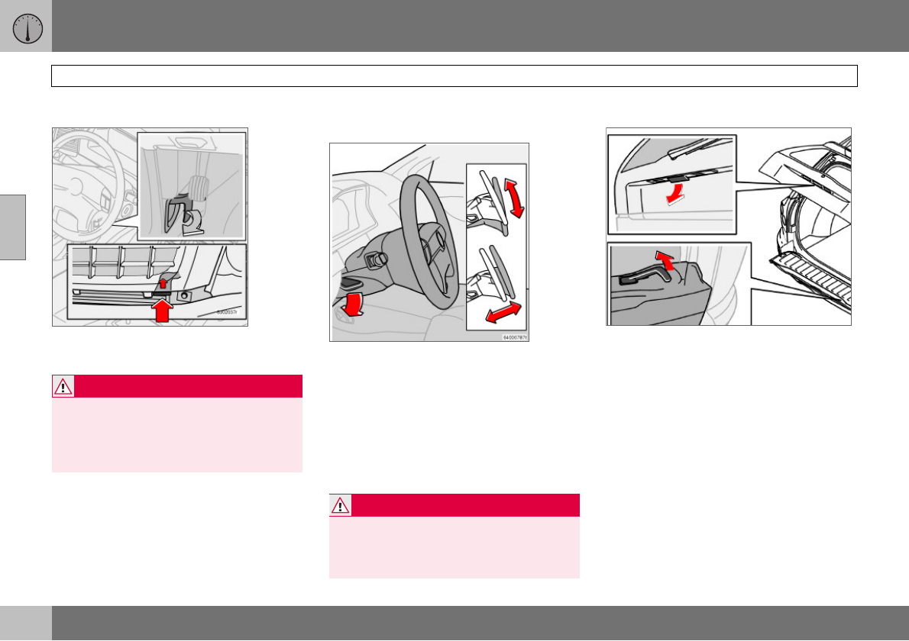Click the gauge dial icon in header
The image size is (909, 641).
click(27, 27)
